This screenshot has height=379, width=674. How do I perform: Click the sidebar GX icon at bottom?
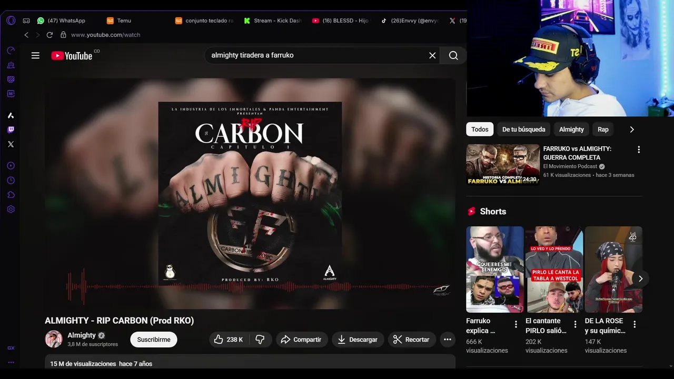pos(11,348)
